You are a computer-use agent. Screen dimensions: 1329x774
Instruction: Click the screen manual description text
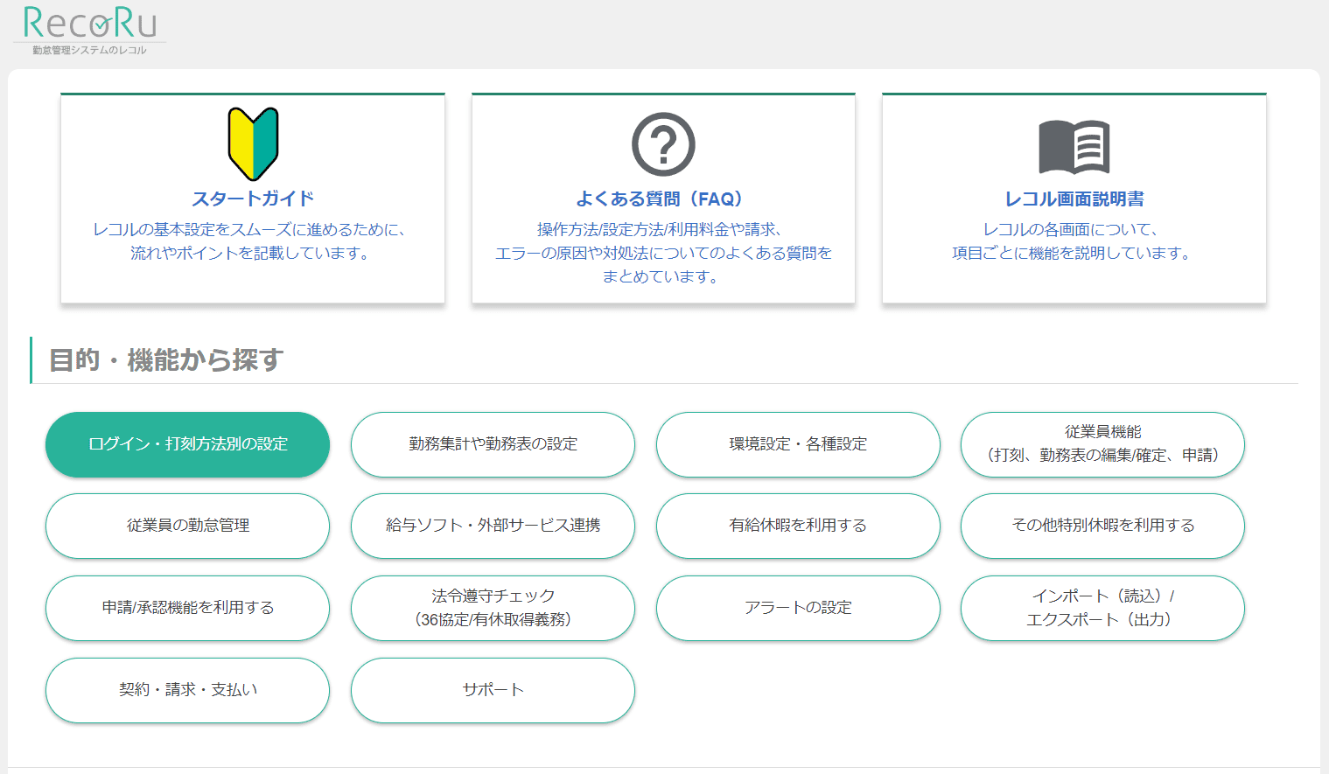tap(1074, 241)
